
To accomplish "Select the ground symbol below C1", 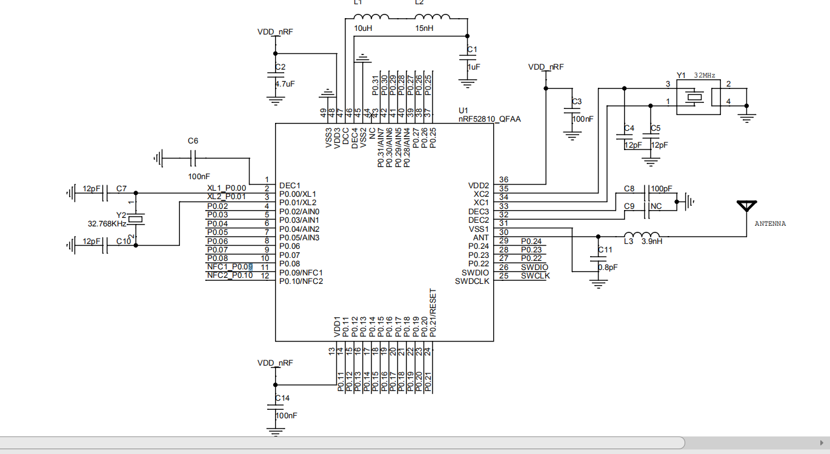I will coord(467,83).
